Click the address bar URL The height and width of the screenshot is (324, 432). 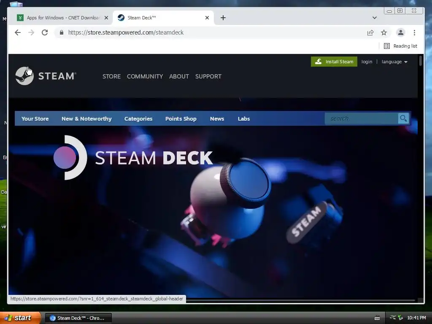tap(126, 32)
